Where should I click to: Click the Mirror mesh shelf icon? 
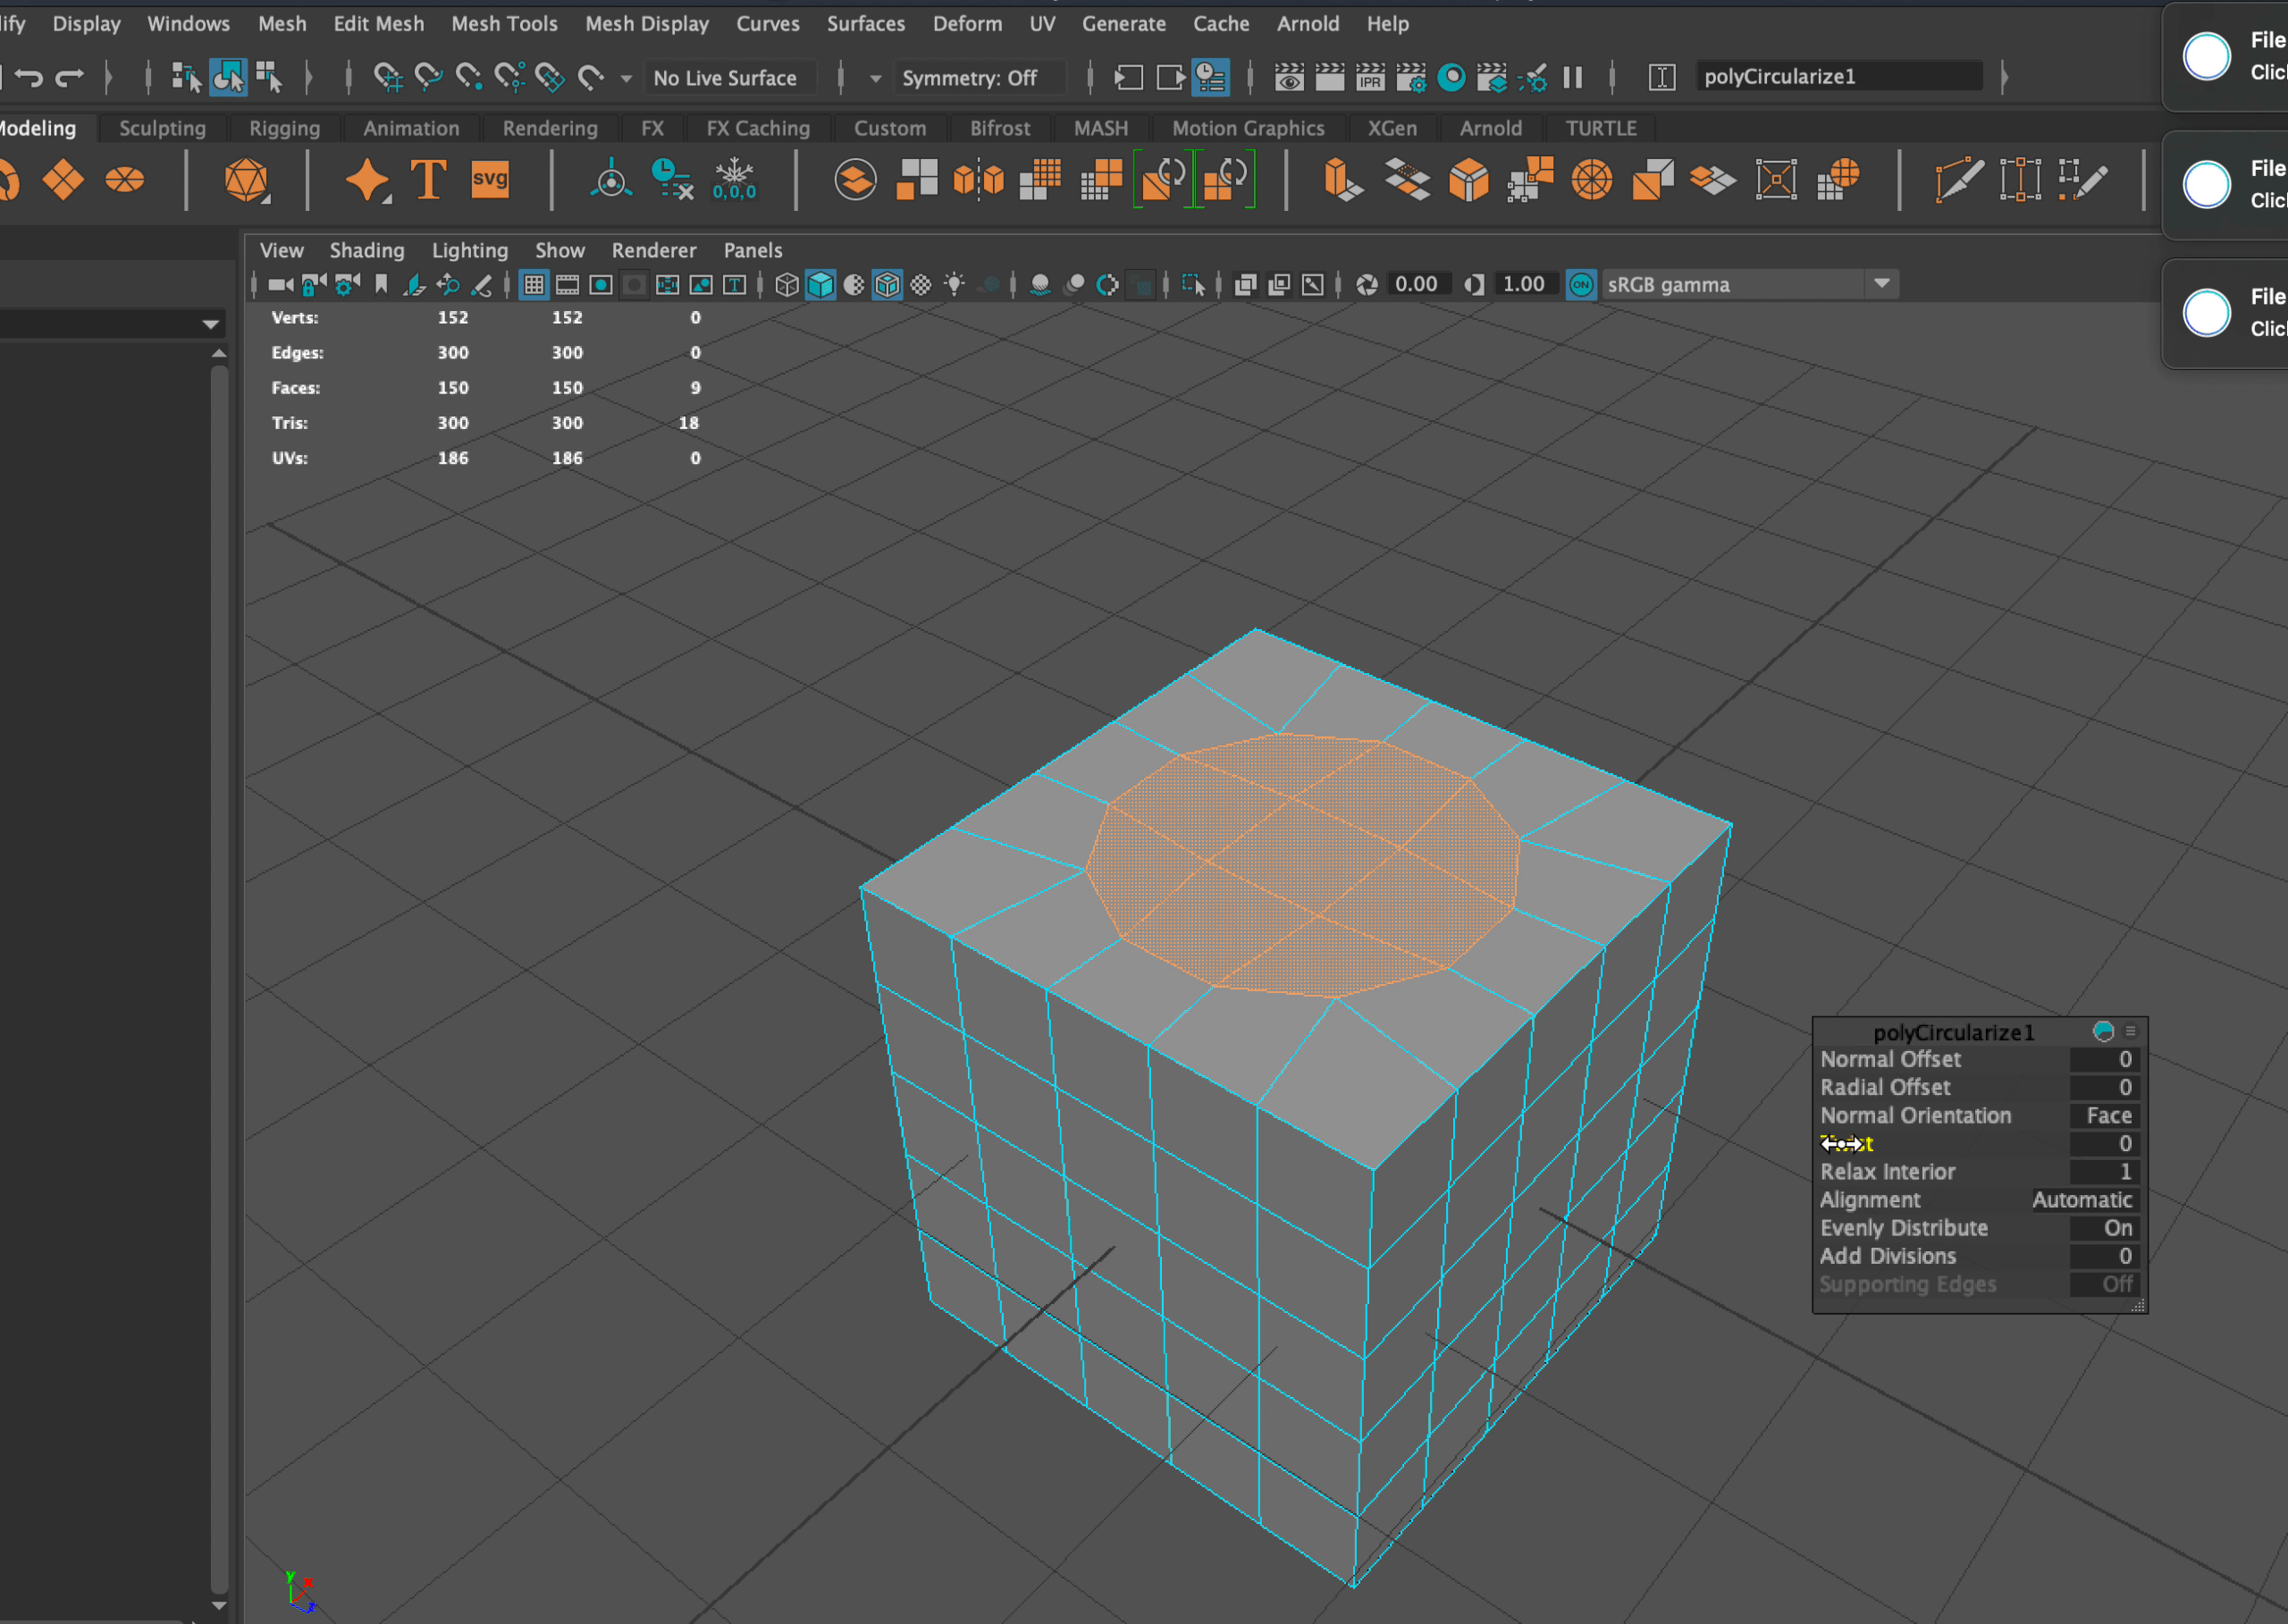[x=978, y=180]
